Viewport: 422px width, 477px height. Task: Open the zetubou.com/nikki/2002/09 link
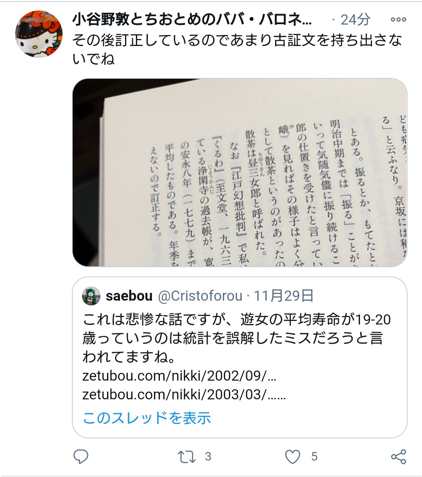179,376
